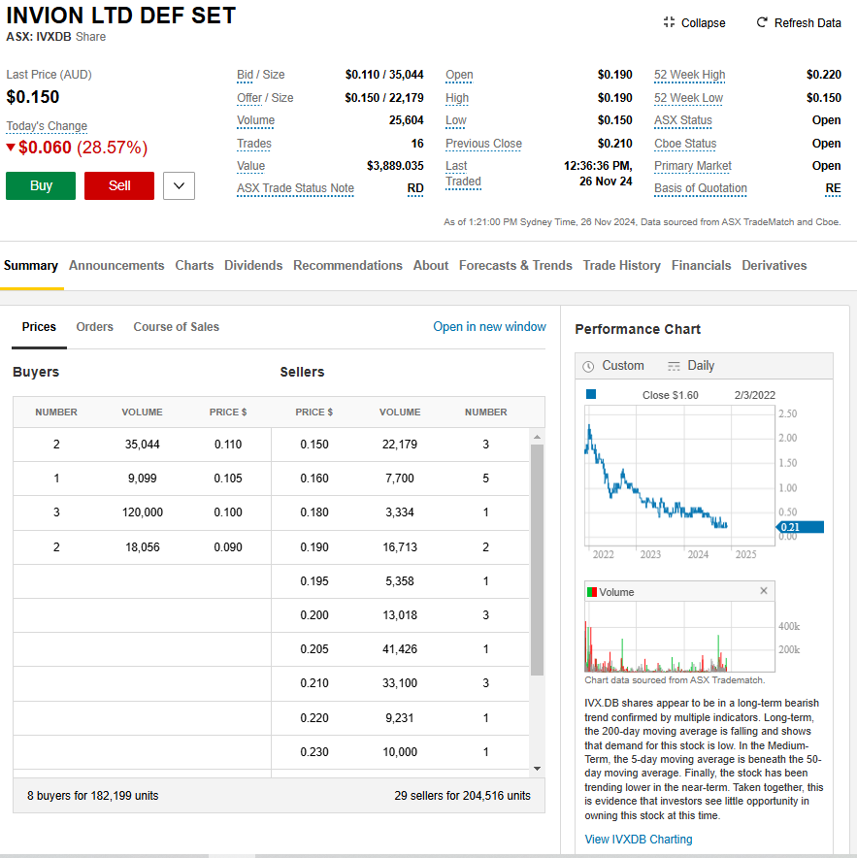Click the Volume label in quote details
Screen dimensions: 857x858
coord(255,120)
